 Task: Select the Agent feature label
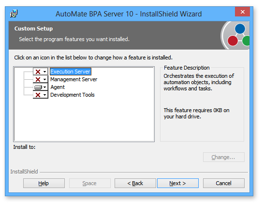point(58,87)
